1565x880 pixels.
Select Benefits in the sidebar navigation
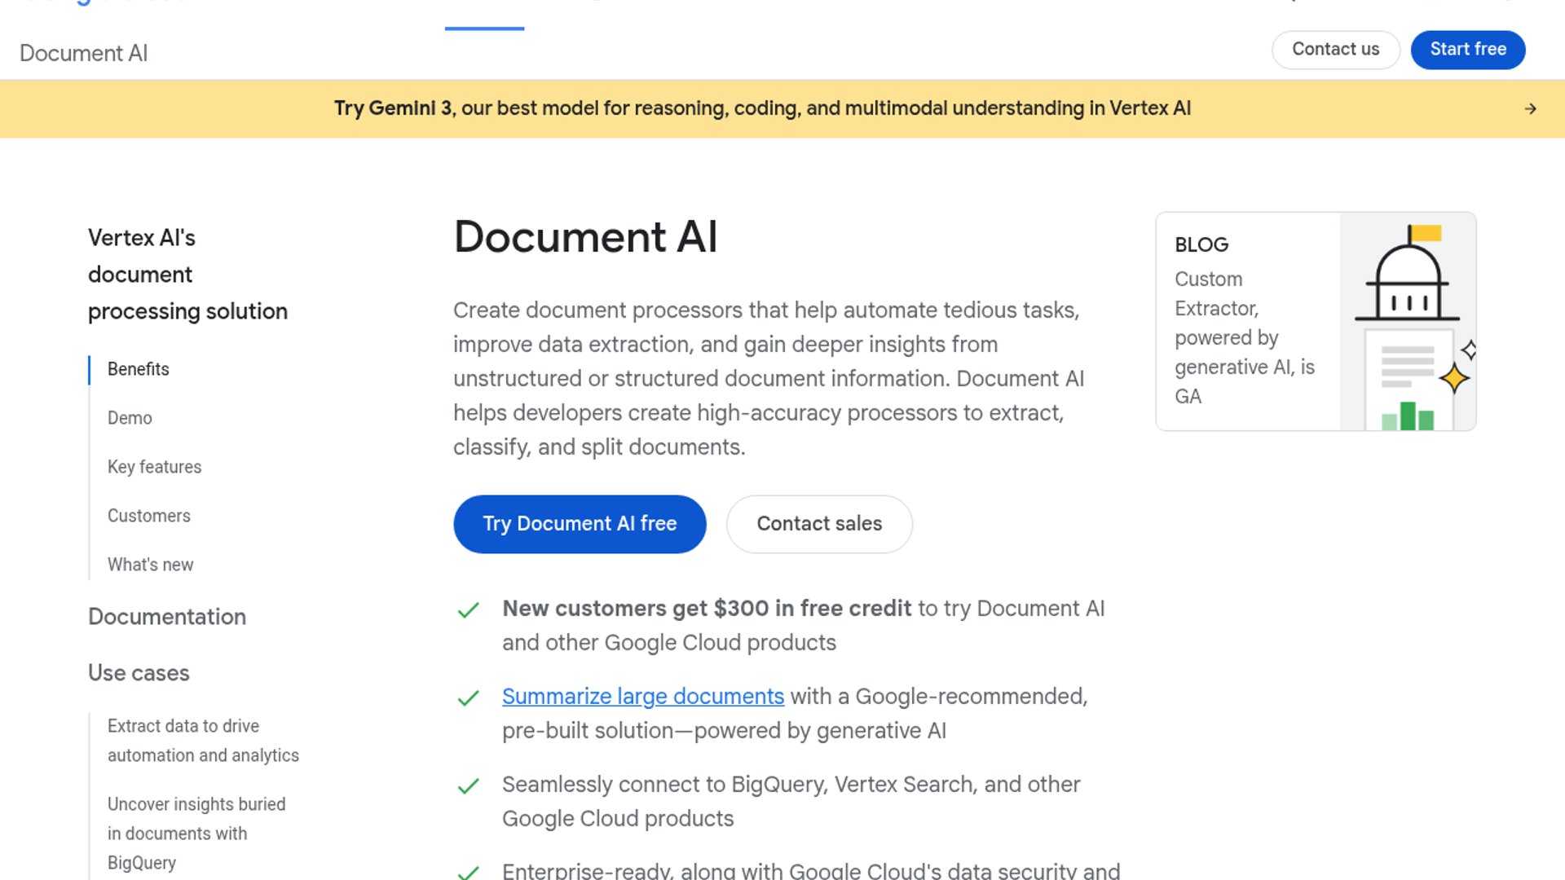tap(139, 369)
